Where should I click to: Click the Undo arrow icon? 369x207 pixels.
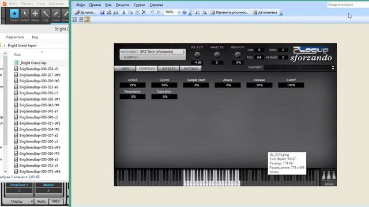152,12
